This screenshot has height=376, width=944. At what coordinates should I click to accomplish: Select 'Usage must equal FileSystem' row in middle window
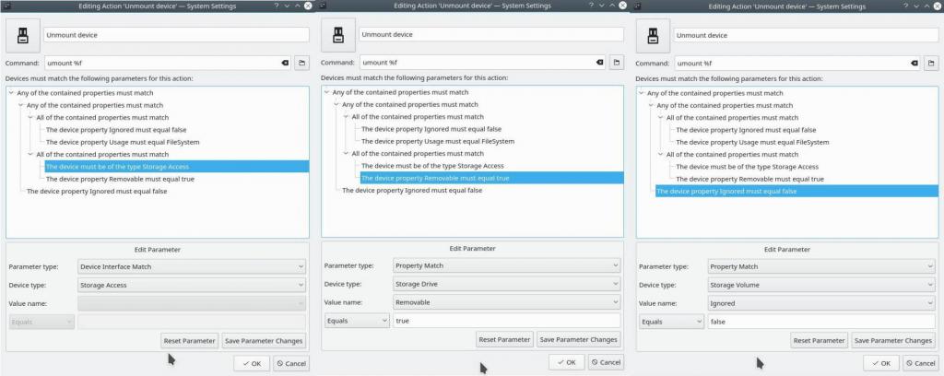(x=438, y=141)
